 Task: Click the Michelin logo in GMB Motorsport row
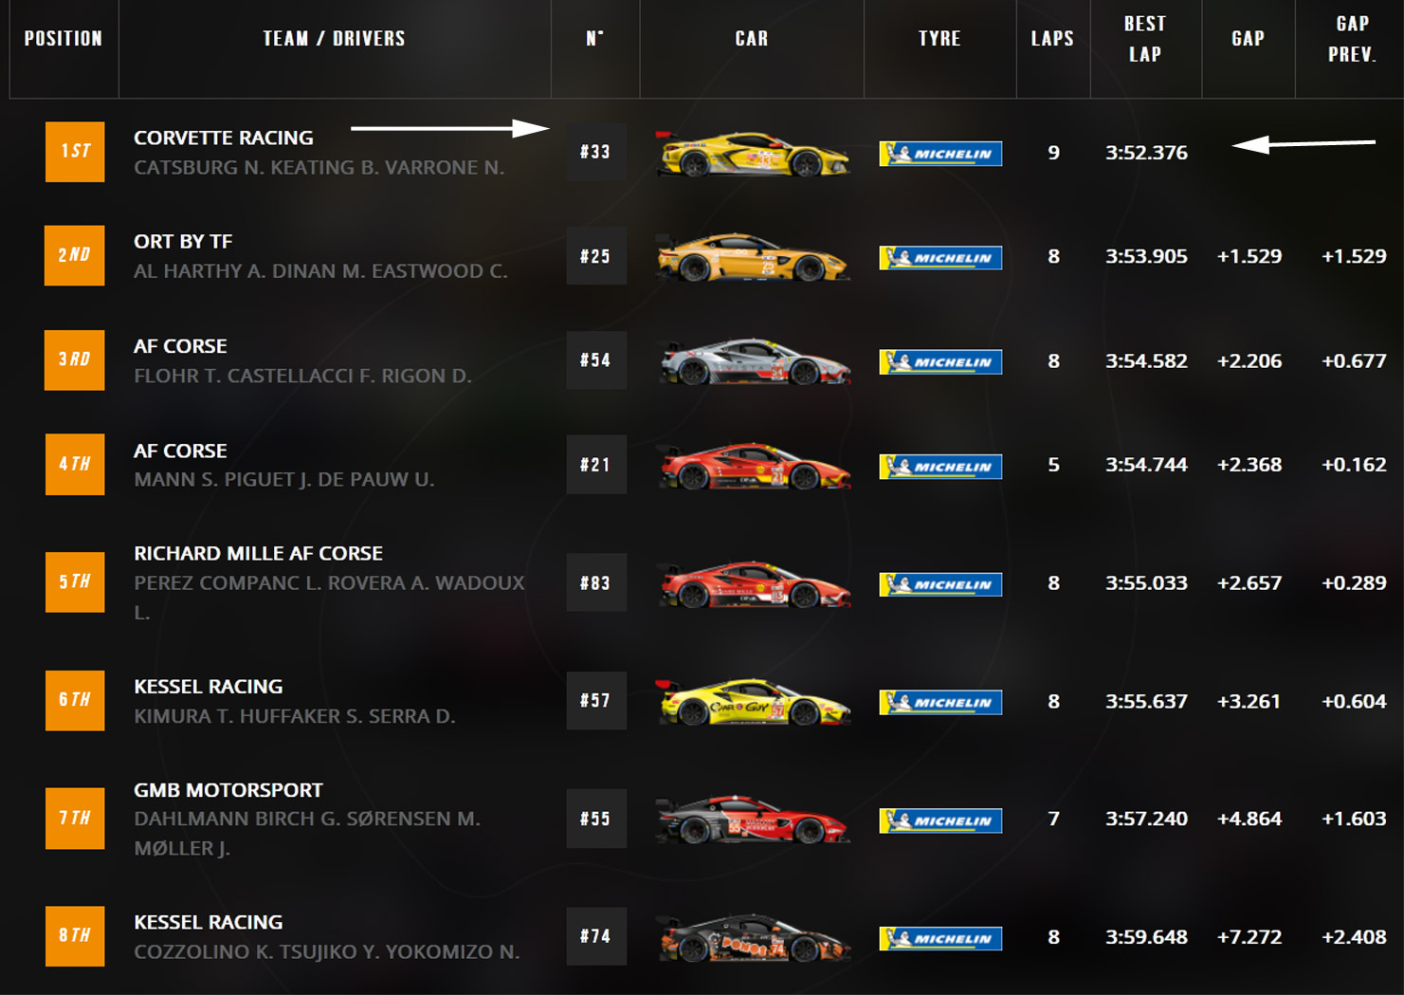(940, 820)
